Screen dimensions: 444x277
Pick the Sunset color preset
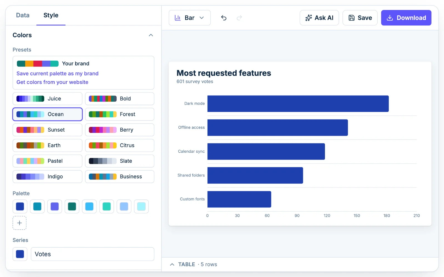[47, 130]
